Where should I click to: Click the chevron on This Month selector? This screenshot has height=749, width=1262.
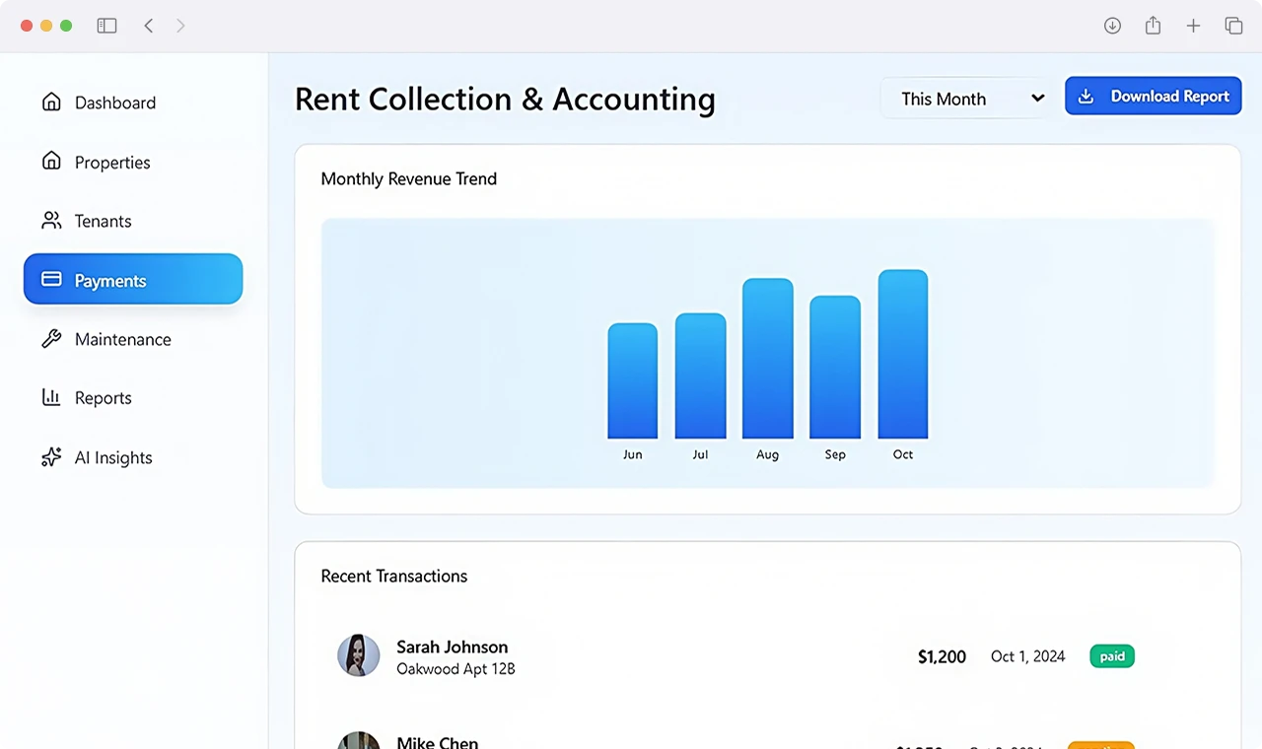[x=1037, y=99]
